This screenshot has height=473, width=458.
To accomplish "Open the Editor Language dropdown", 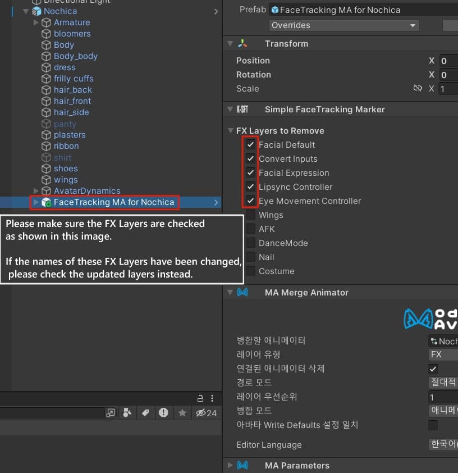I will click(x=443, y=444).
